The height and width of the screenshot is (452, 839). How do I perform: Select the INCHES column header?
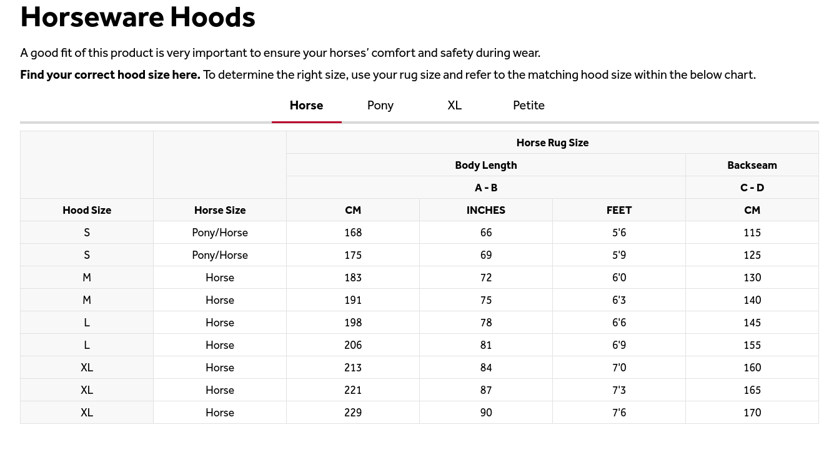[486, 210]
